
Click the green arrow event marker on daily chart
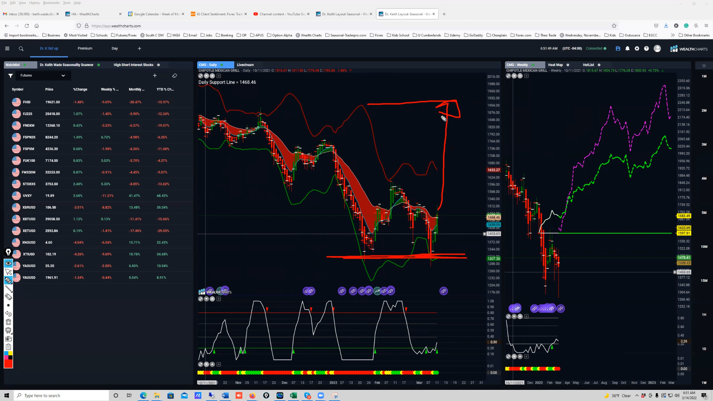(x=377, y=291)
